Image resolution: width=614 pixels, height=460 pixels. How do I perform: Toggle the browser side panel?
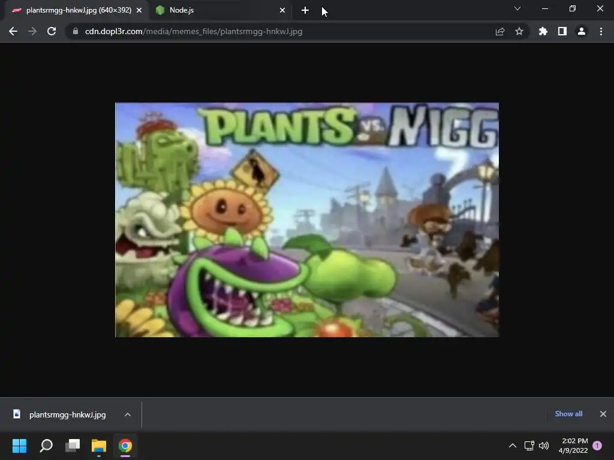(x=562, y=31)
